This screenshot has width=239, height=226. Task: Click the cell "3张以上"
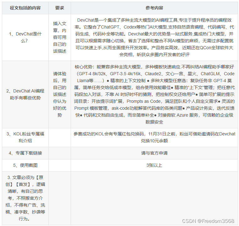point(154,165)
